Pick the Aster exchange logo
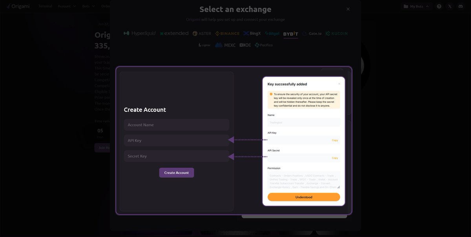The width and height of the screenshot is (471, 237). 202,34
